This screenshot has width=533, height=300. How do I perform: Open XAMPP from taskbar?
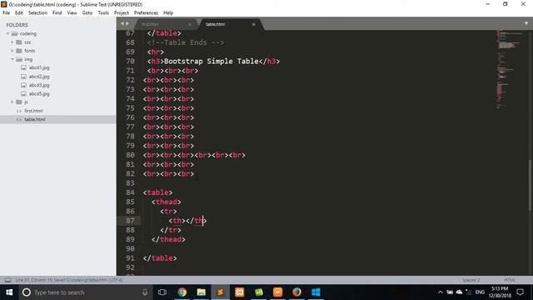240,292
